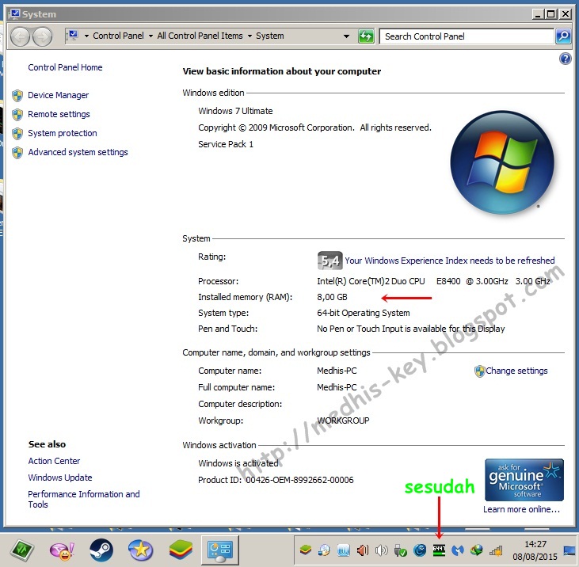The image size is (579, 567).
Task: Click the computer icon in address bar
Action: click(73, 36)
